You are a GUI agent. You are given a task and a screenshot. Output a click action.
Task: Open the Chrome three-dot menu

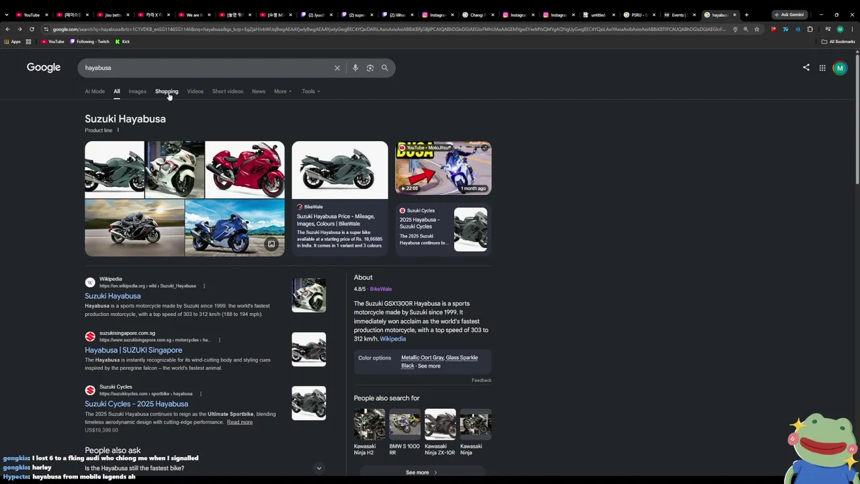point(852,29)
